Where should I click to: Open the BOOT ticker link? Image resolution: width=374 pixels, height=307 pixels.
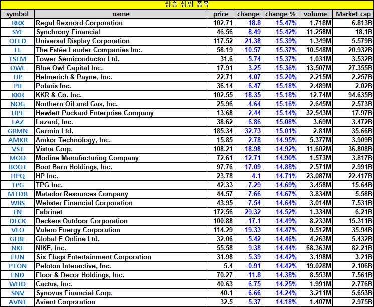click(18, 167)
